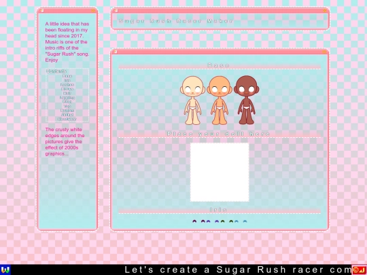The width and height of the screenshot is (367, 275).
Task: Click the 'crusty white edges' note text
Action: [x=65, y=141]
